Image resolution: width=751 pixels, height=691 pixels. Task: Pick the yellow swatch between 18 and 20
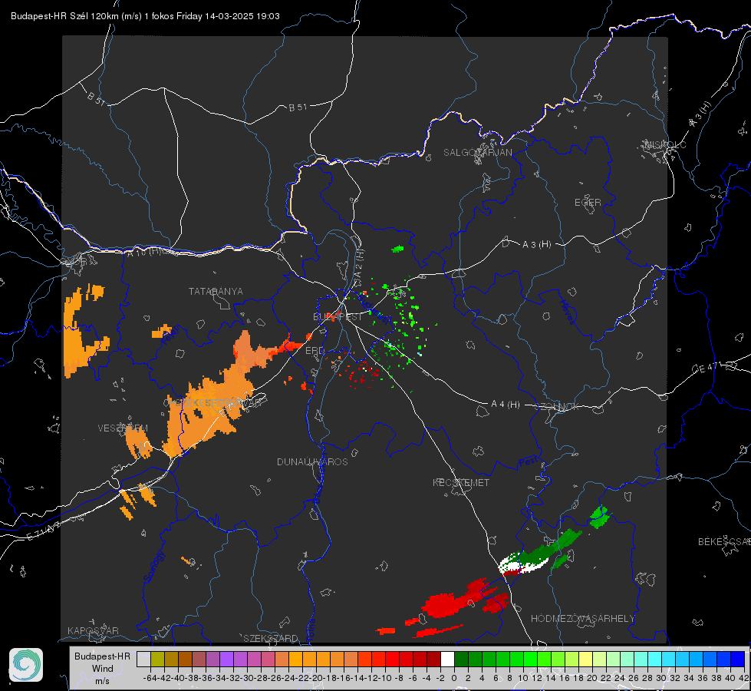585,659
